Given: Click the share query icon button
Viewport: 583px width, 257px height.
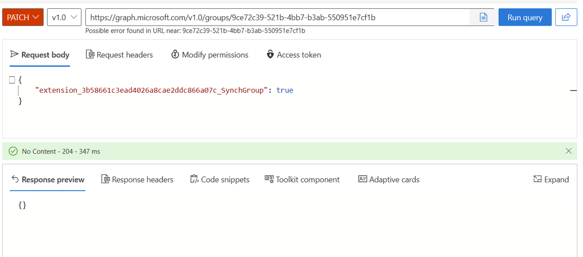Looking at the screenshot, I should click(x=566, y=17).
